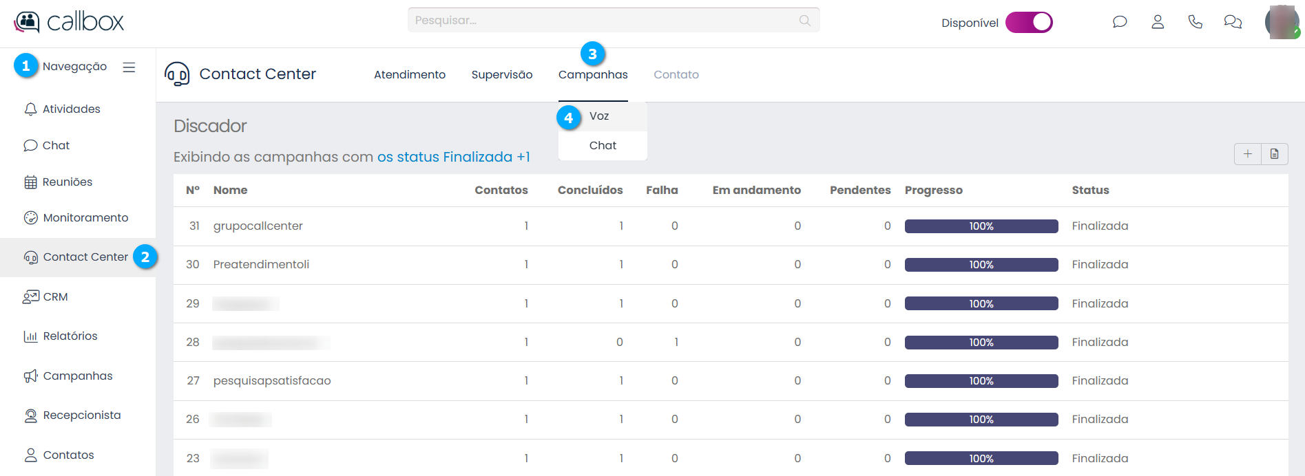
Task: Click the document export icon button
Action: click(1275, 154)
